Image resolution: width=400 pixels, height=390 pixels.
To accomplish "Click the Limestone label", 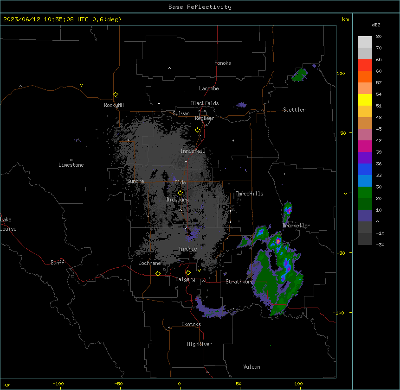I will click(71, 165).
